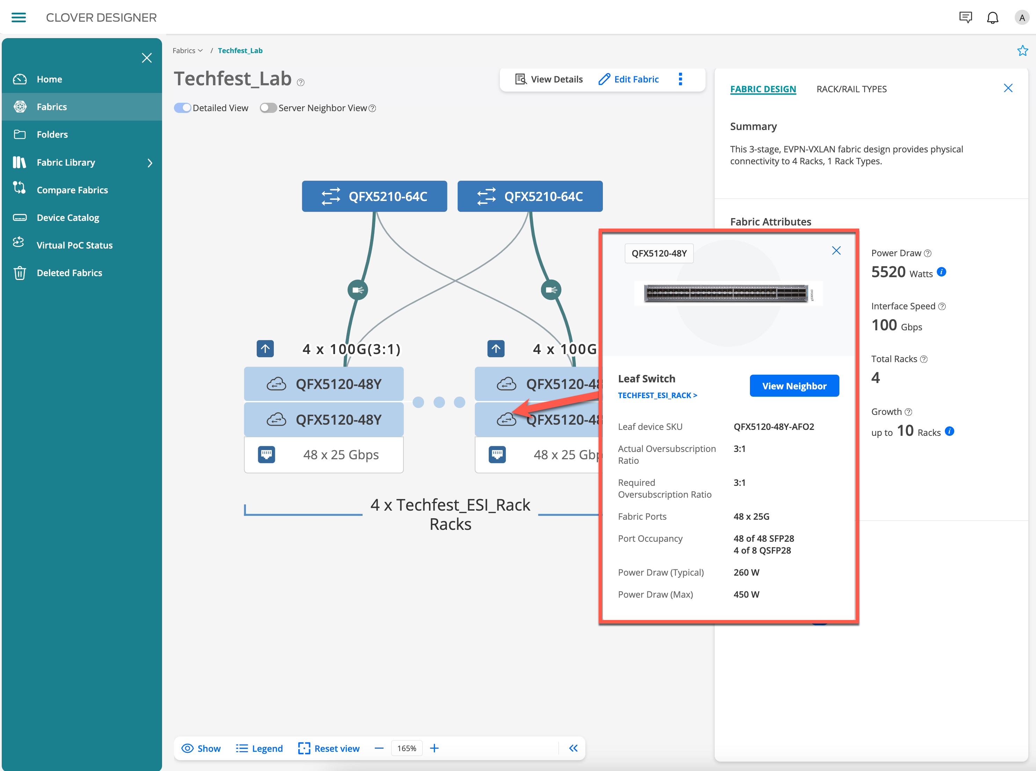Viewport: 1036px width, 771px height.
Task: Toggle Show visibility in the bottom toolbar
Action: [x=201, y=748]
